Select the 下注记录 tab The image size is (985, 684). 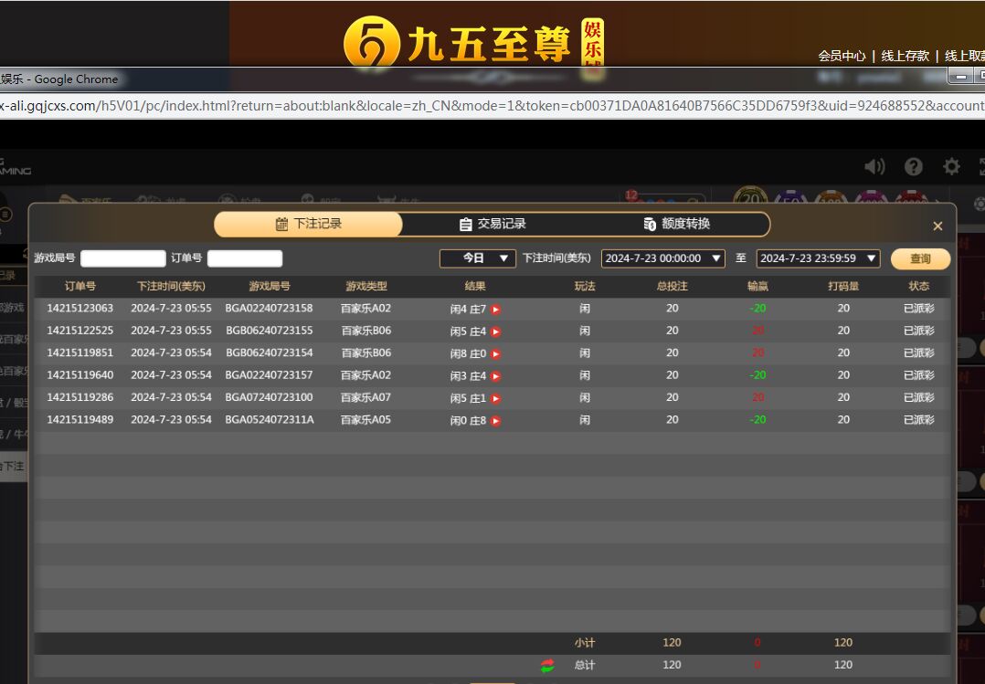(309, 224)
